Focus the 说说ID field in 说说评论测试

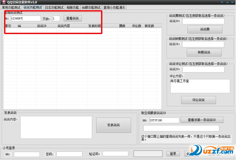point(203,69)
